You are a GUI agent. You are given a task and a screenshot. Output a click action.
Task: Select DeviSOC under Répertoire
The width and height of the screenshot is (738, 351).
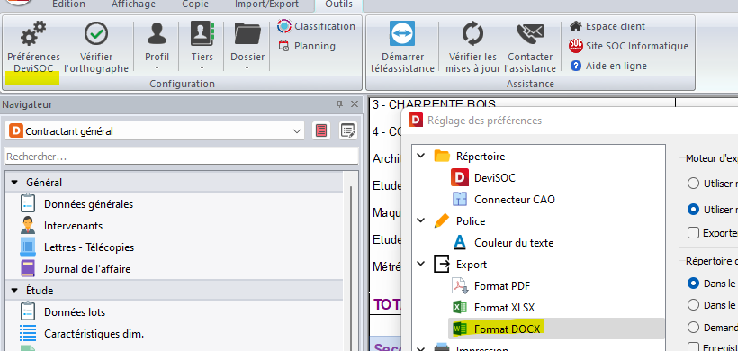click(x=495, y=178)
